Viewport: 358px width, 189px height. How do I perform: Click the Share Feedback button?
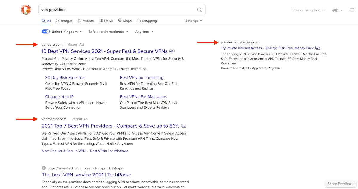click(x=340, y=184)
